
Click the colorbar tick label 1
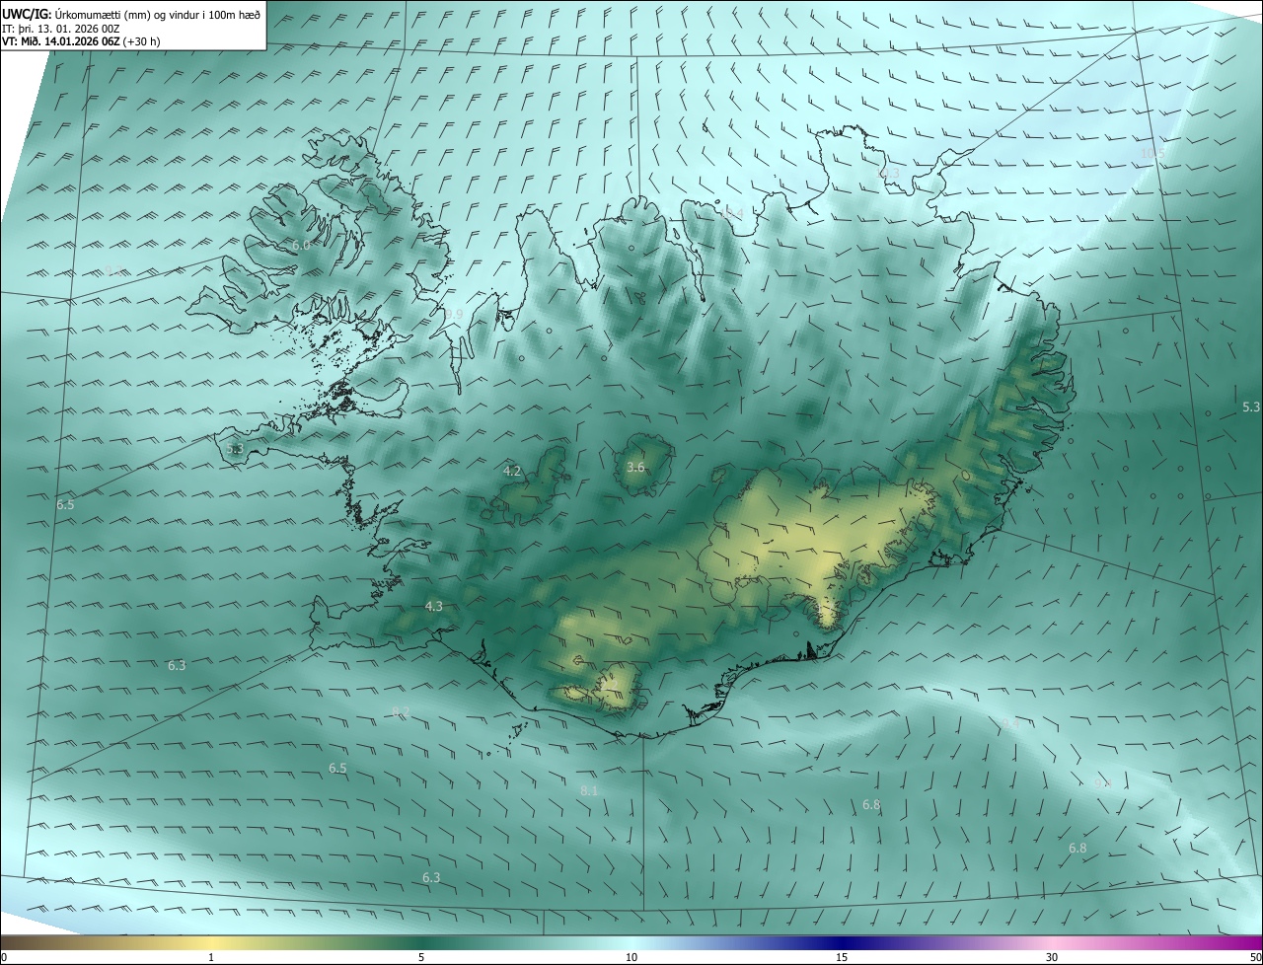click(211, 957)
